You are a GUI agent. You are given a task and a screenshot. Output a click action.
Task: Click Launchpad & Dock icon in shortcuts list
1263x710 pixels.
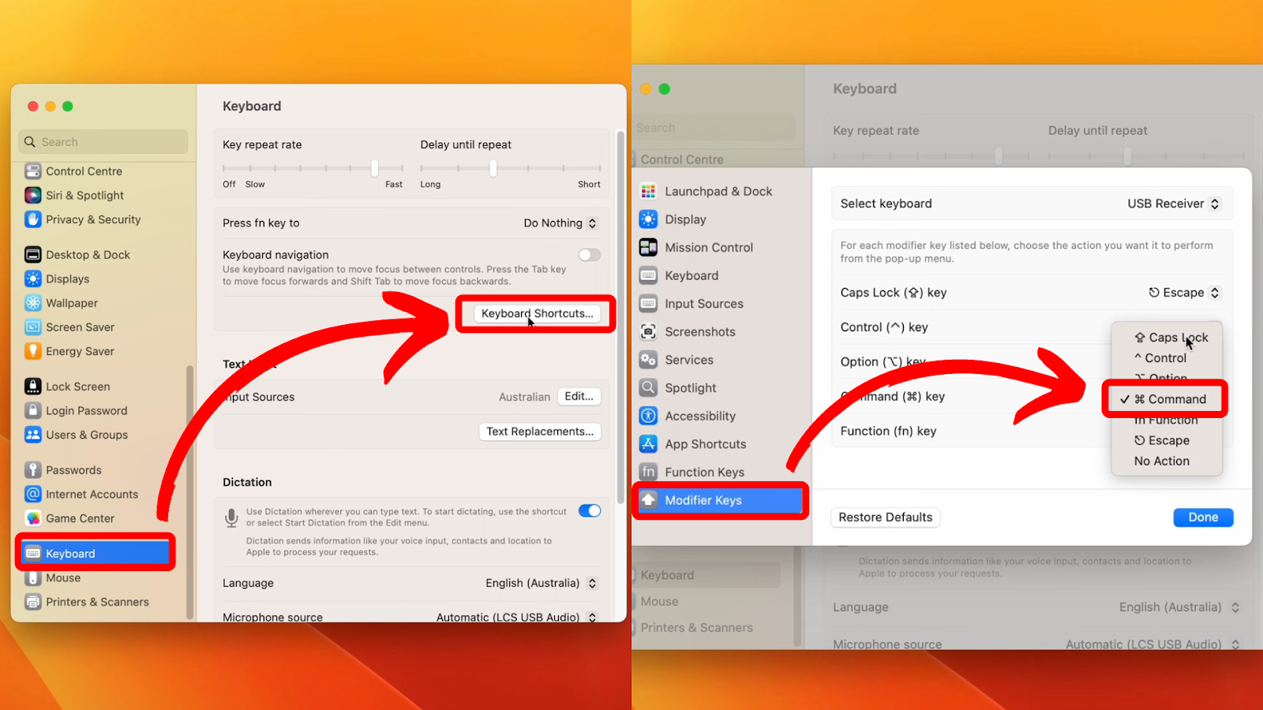coord(648,191)
